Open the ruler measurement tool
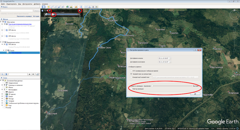Screen dimensions: 240x130 (81, 7)
